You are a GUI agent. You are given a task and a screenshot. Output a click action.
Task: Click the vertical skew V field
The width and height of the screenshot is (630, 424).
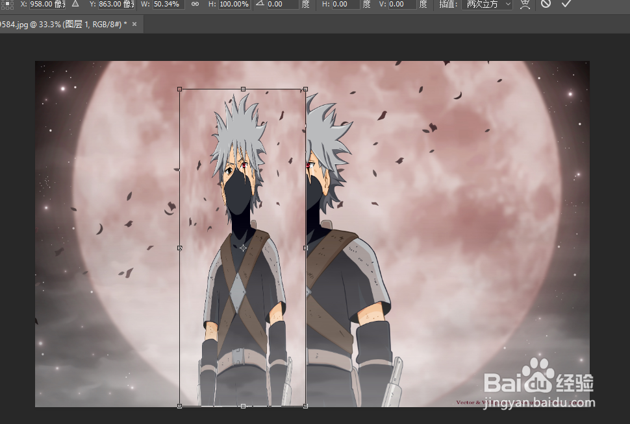point(402,4)
